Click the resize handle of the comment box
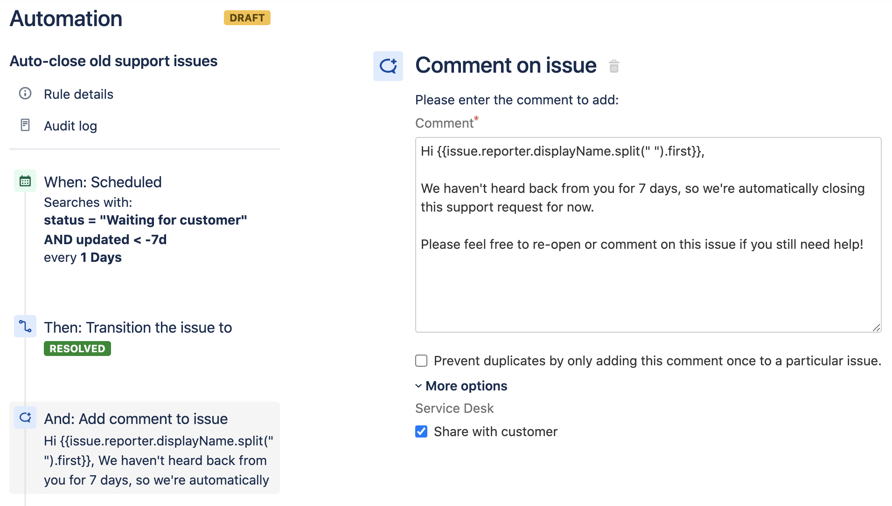Image resolution: width=892 pixels, height=506 pixels. point(876,328)
